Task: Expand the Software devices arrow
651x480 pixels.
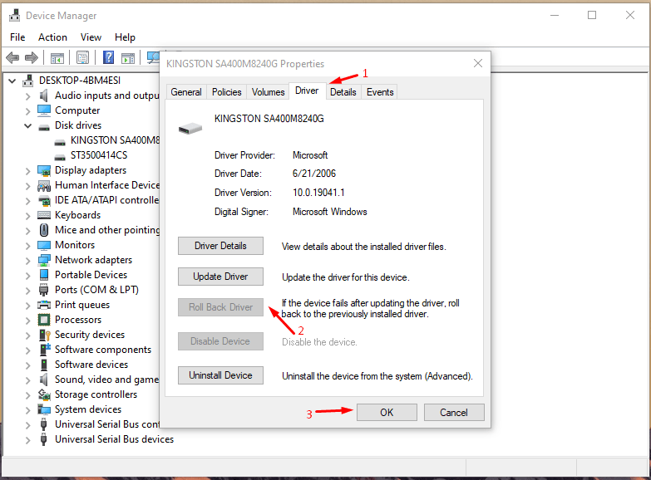Action: coord(27,365)
